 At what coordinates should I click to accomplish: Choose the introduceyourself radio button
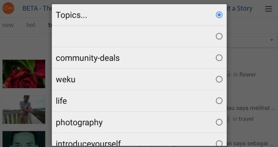point(219,143)
